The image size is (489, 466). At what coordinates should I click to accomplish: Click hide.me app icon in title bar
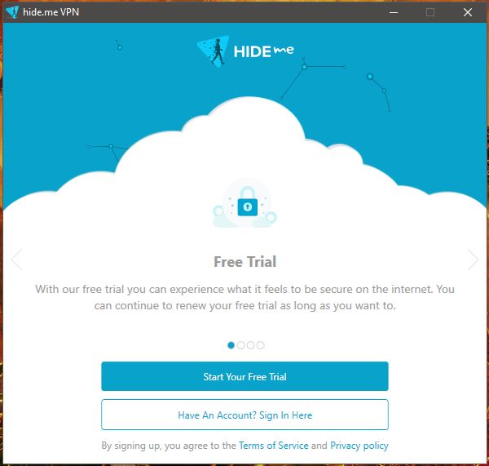click(x=12, y=12)
